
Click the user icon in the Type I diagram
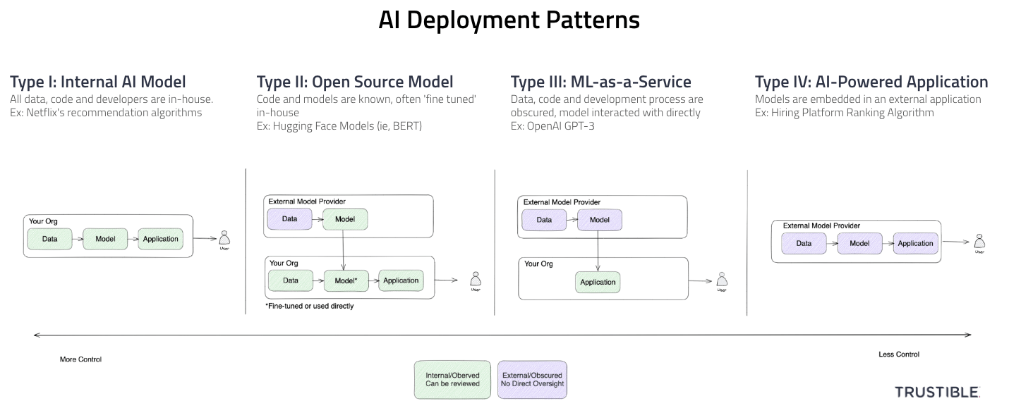point(225,238)
